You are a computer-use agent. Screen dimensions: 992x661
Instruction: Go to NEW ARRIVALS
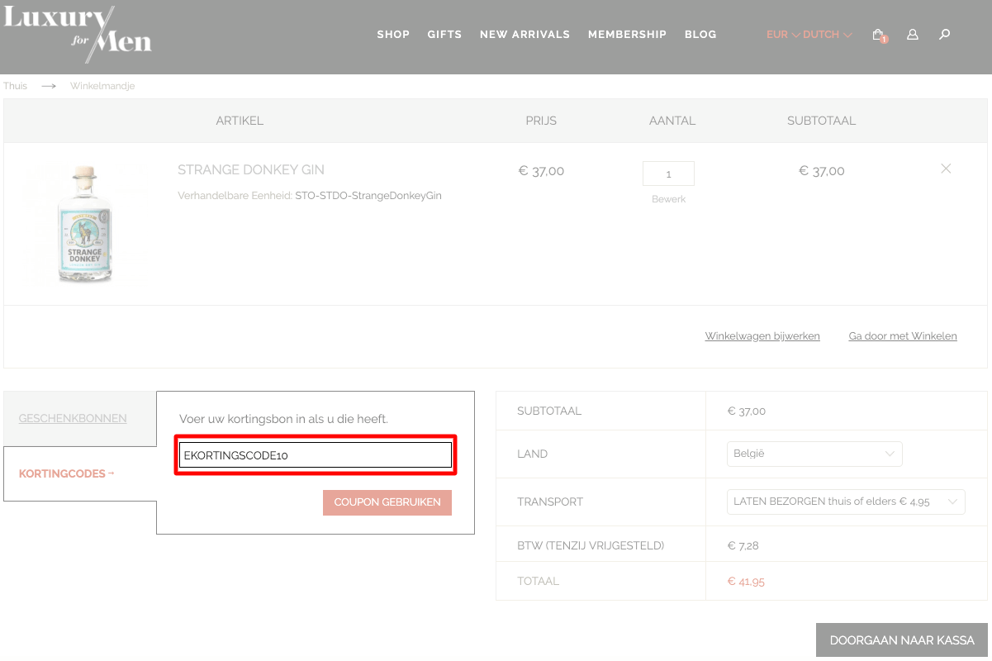pyautogui.click(x=524, y=35)
